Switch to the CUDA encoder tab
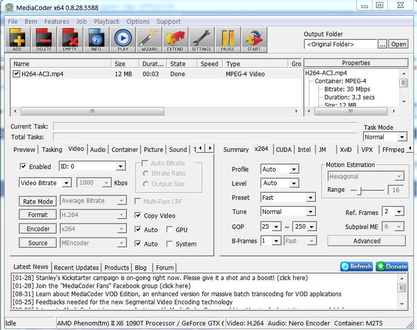Screen dimensions: 417x330 tap(284, 149)
